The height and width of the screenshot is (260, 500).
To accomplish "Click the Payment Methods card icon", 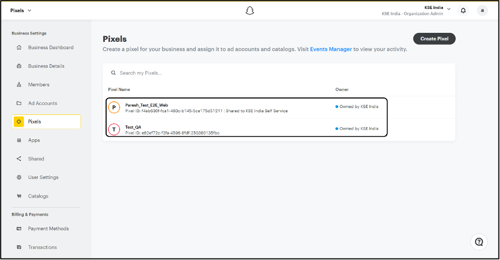I will [x=19, y=229].
